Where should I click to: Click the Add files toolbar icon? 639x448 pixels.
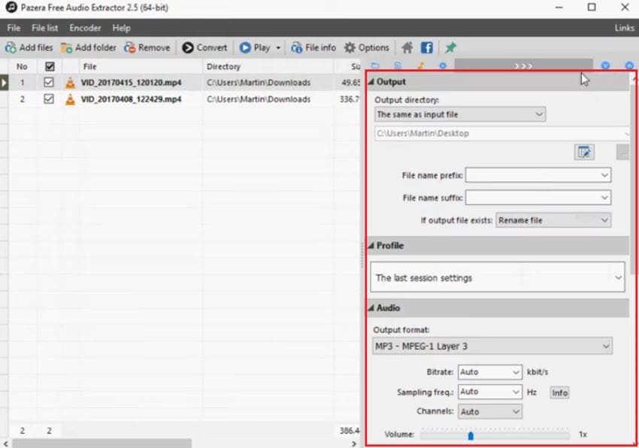(x=11, y=47)
